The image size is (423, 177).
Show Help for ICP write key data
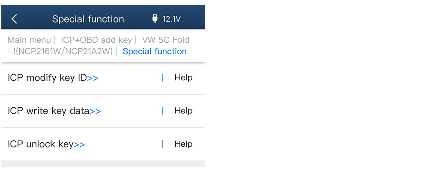pos(183,111)
